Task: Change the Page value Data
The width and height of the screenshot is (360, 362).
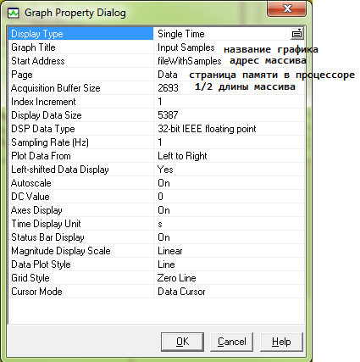Action: coord(168,75)
